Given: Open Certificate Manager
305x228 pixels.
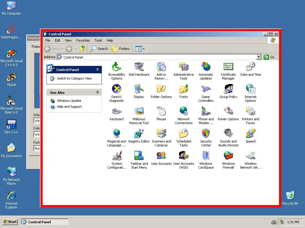Looking at the screenshot, I should pos(228,71).
